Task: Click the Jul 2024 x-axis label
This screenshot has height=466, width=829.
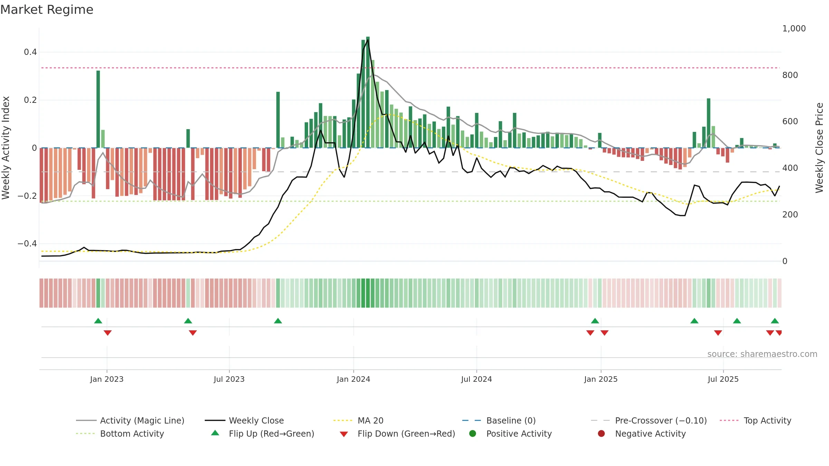Action: (x=476, y=379)
